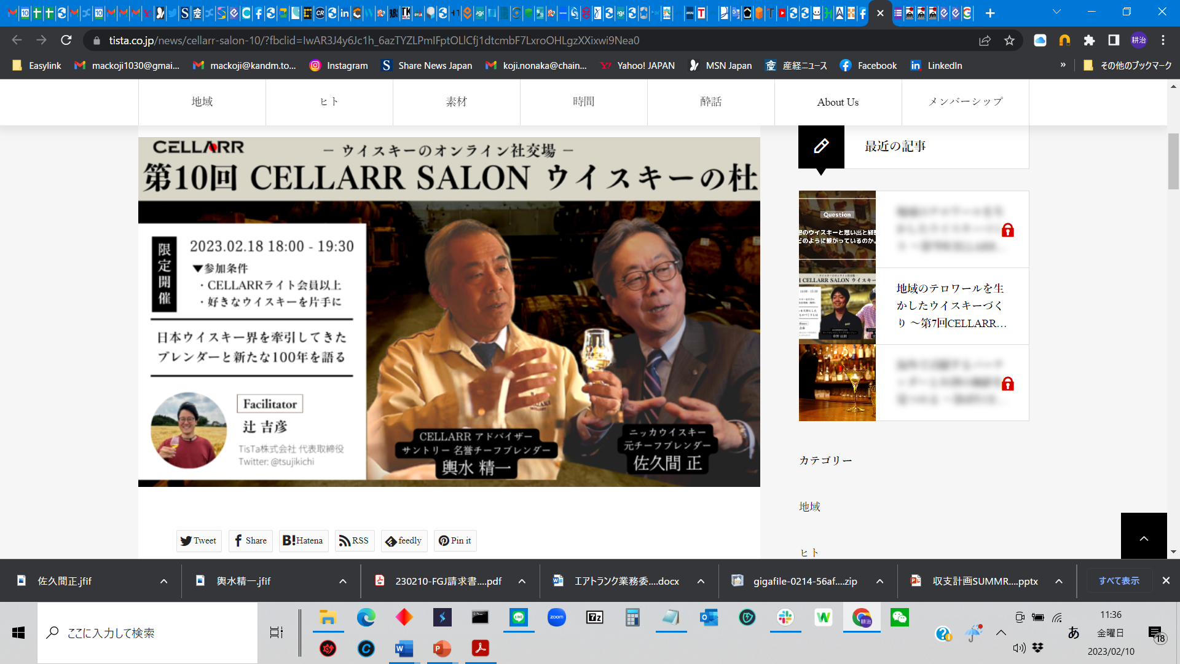Click the Hatena bookmark button
This screenshot has height=664, width=1180.
point(303,540)
